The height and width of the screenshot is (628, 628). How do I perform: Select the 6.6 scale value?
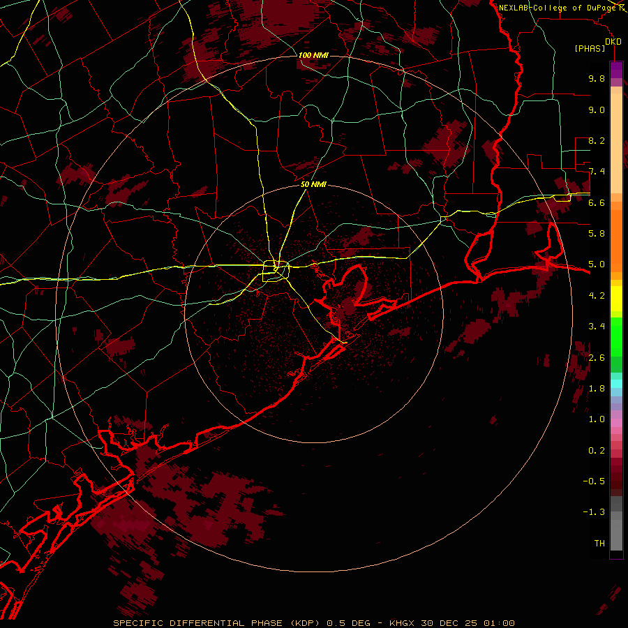pos(597,202)
